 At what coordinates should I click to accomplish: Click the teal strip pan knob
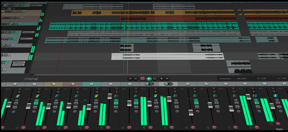[x=92, y=84]
